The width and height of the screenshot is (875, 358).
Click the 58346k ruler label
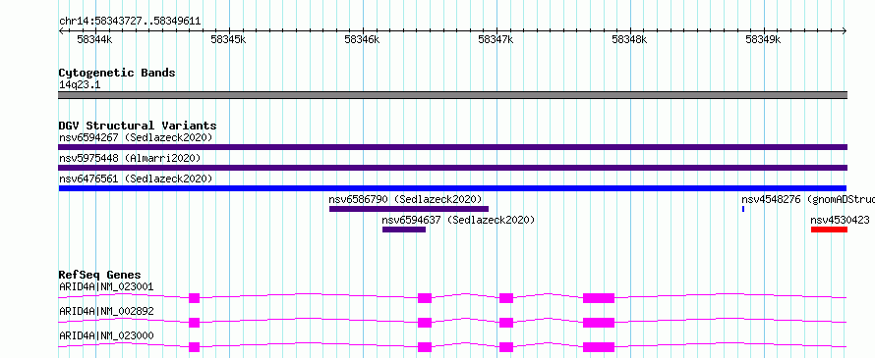pyautogui.click(x=362, y=39)
